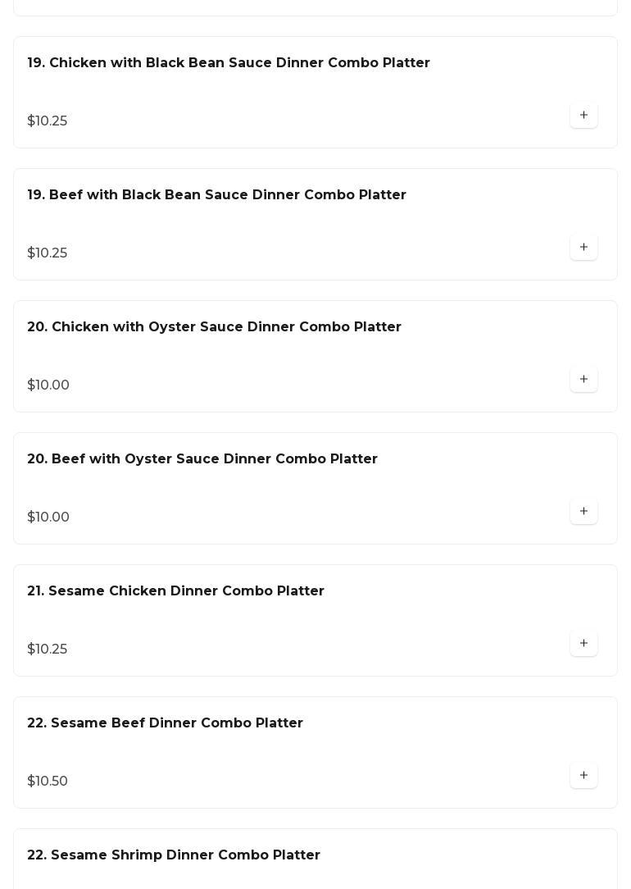Click the $10.50 Sesame Beef price

click(x=48, y=782)
